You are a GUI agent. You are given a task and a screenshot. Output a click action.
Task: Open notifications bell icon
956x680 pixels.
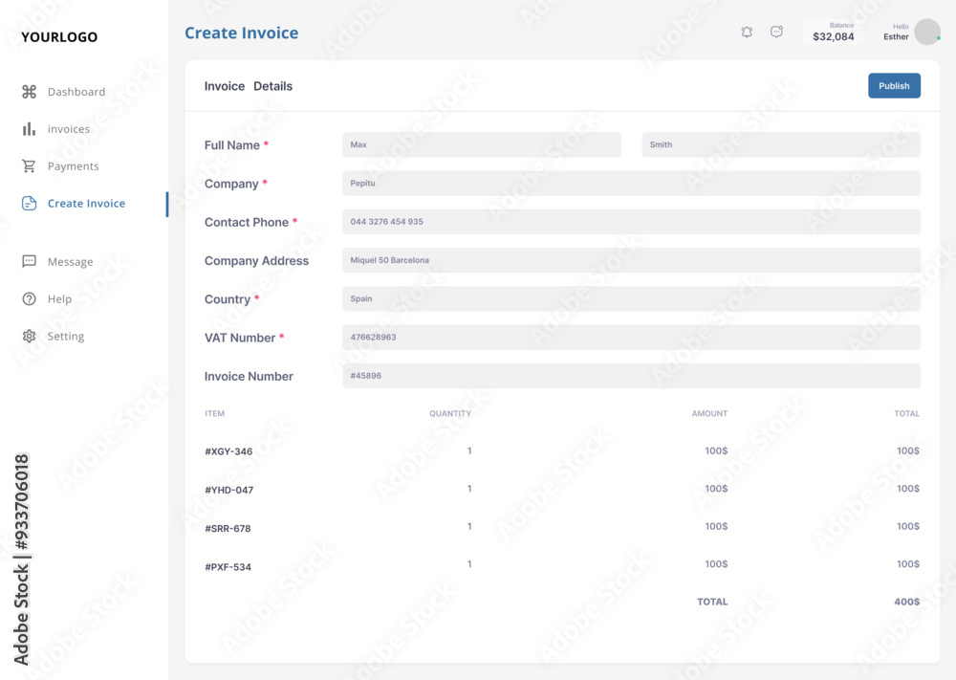pyautogui.click(x=747, y=32)
